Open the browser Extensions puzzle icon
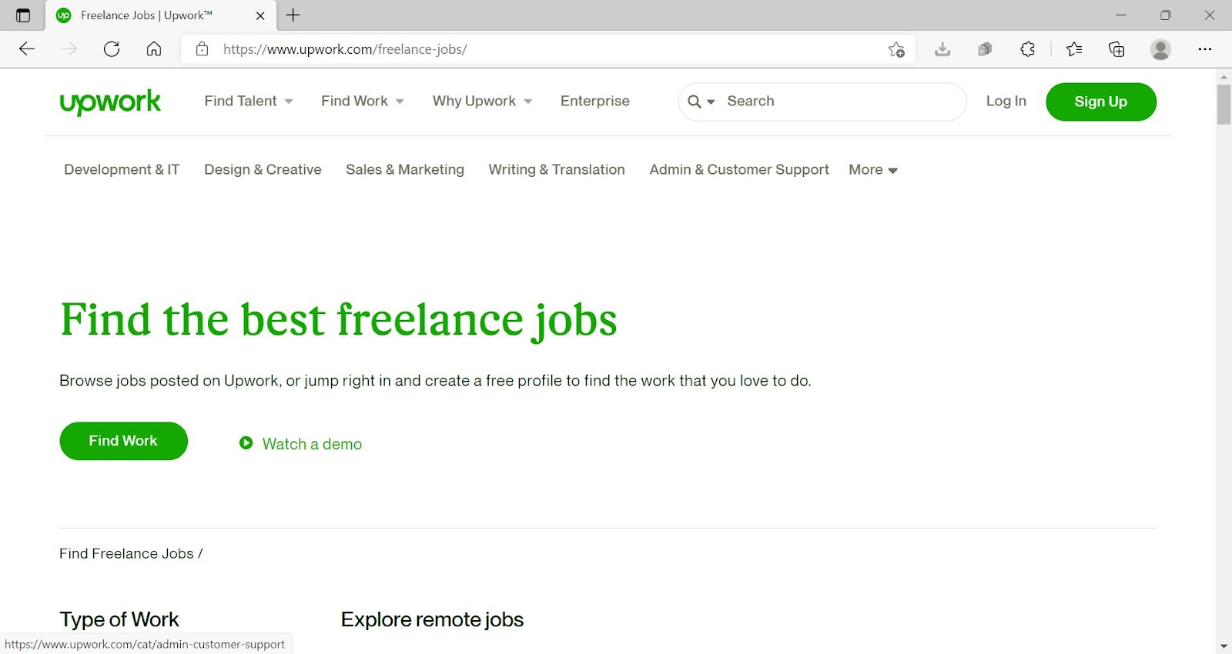This screenshot has width=1232, height=654. point(1027,49)
